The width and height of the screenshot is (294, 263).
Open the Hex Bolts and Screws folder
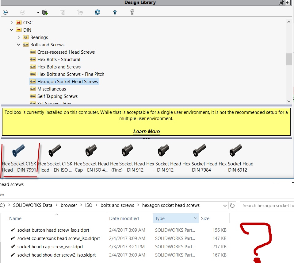pos(59,67)
